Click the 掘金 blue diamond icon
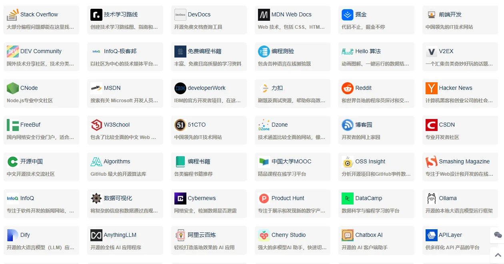This screenshot has height=264, width=504. 348,14
